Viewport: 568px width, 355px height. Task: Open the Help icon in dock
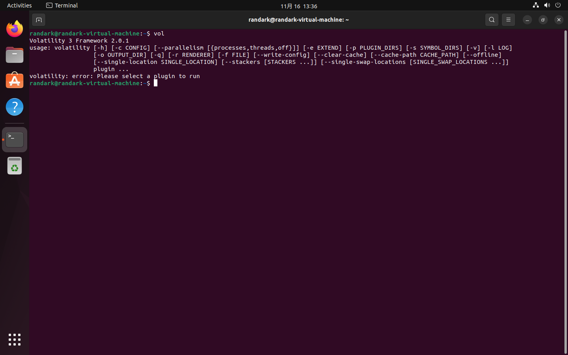pyautogui.click(x=15, y=107)
